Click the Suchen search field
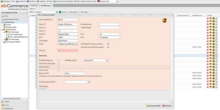The width and height of the screenshot is (220, 110). [x=49, y=12]
